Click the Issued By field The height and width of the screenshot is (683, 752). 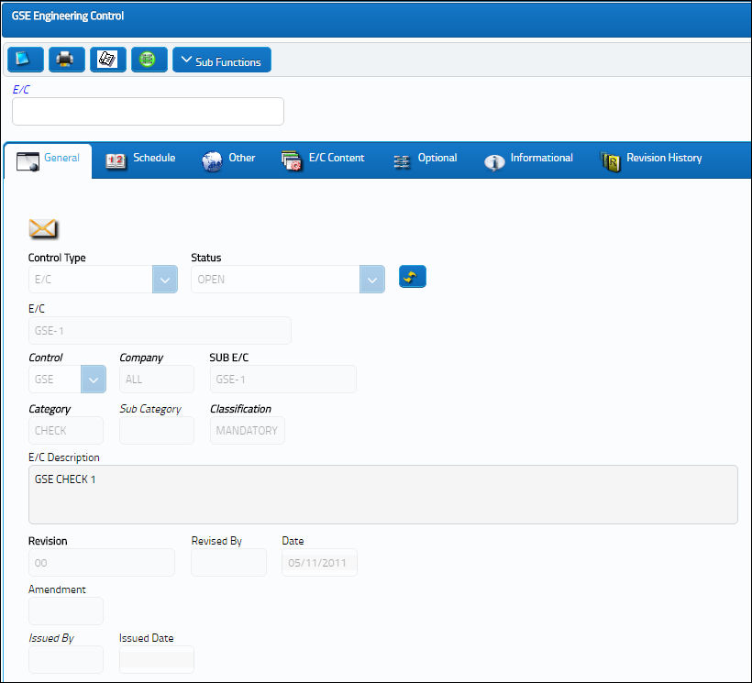(66, 659)
